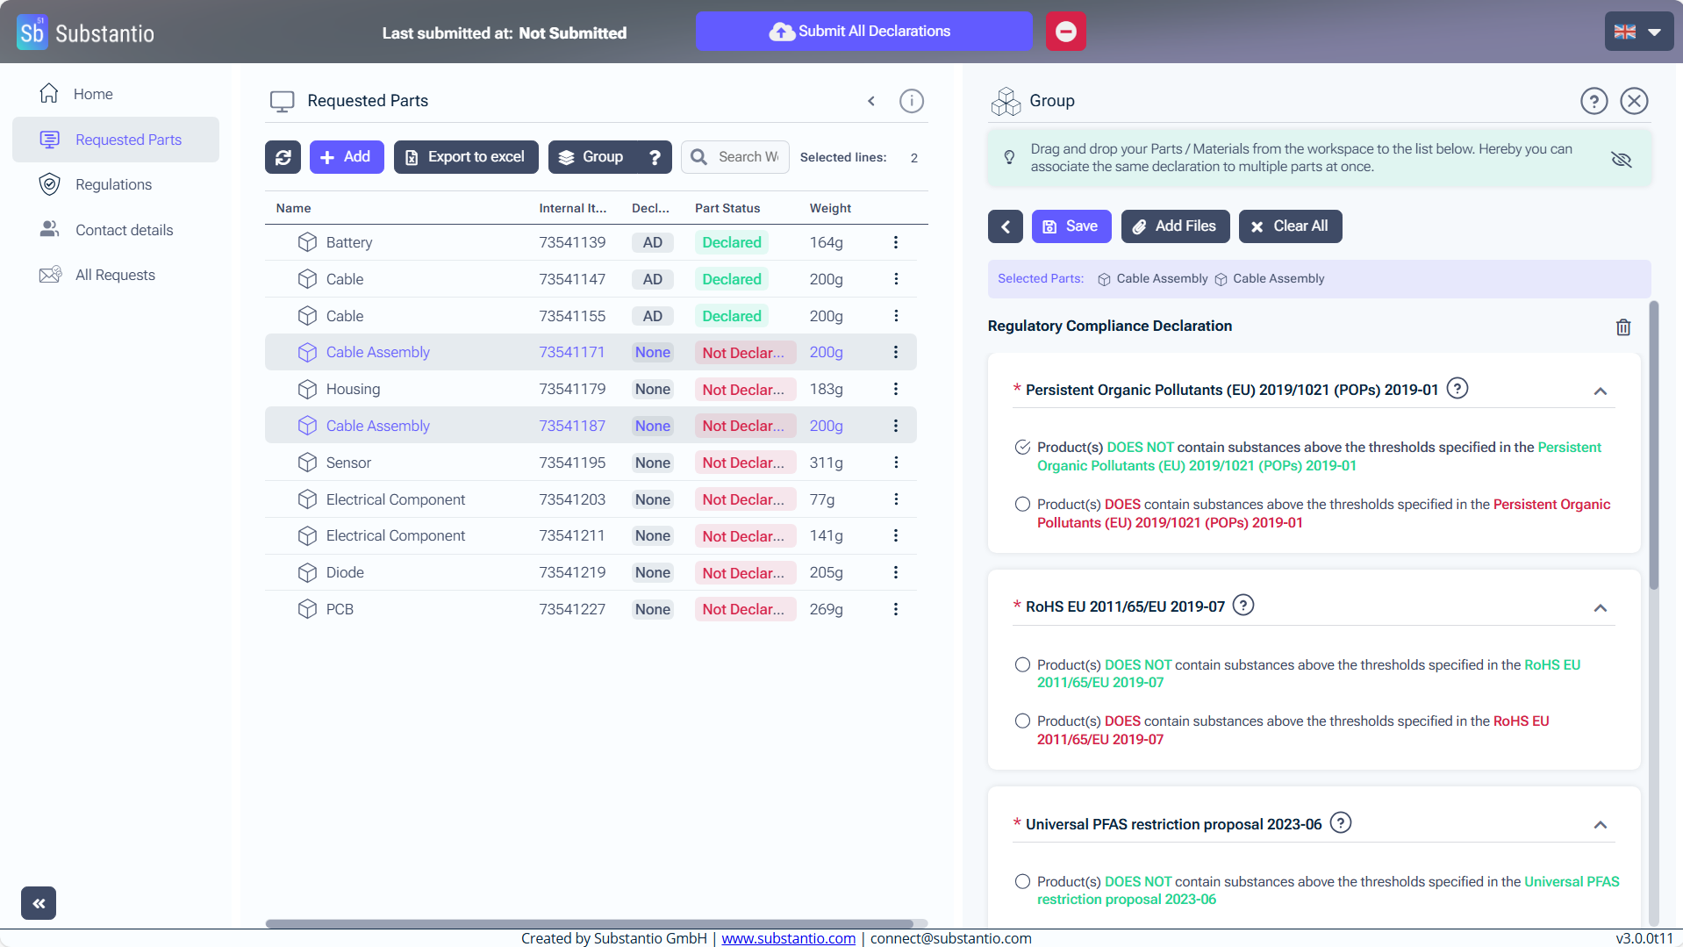Click the red cancel icon beside Submit
Viewport: 1683px width, 947px height.
pyautogui.click(x=1065, y=32)
